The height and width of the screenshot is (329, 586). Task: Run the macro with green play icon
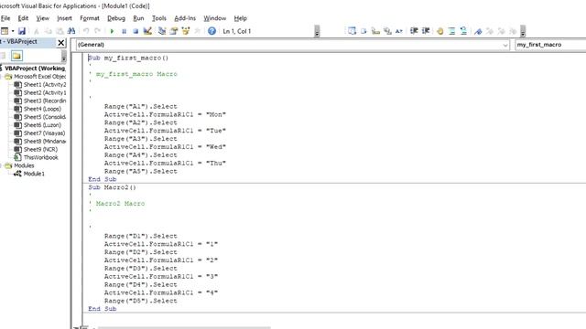(112, 31)
